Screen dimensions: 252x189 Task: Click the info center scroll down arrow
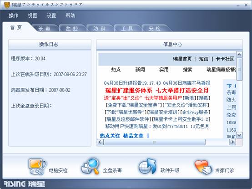(x=239, y=135)
